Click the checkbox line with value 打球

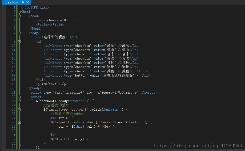coord(91,63)
